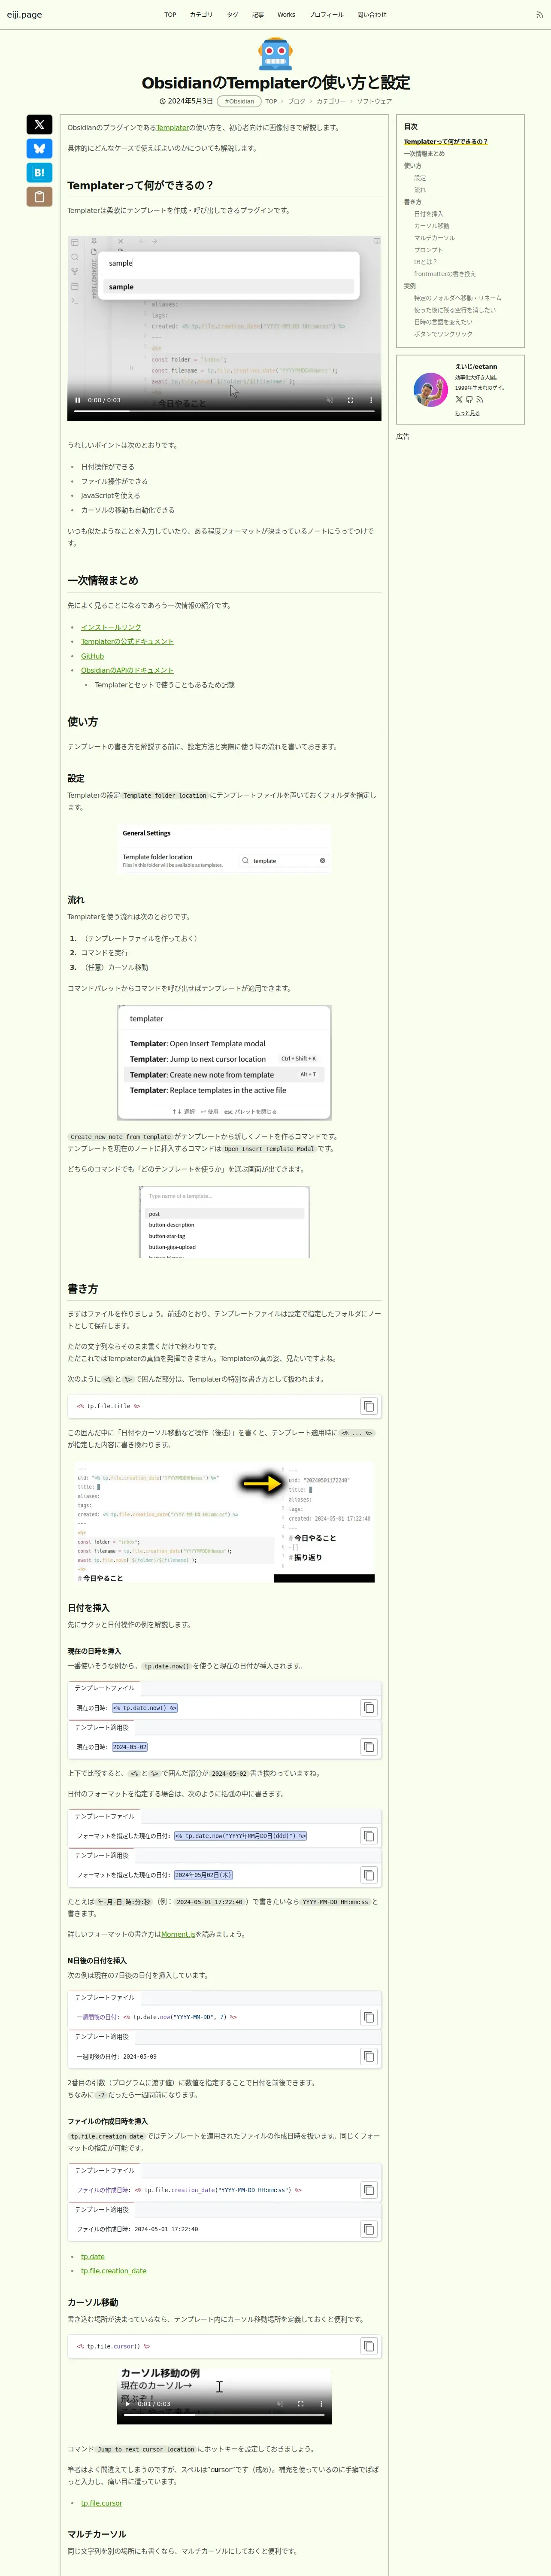Copy the 2024年05月02日(木) result code
The width and height of the screenshot is (551, 2576).
[368, 1875]
